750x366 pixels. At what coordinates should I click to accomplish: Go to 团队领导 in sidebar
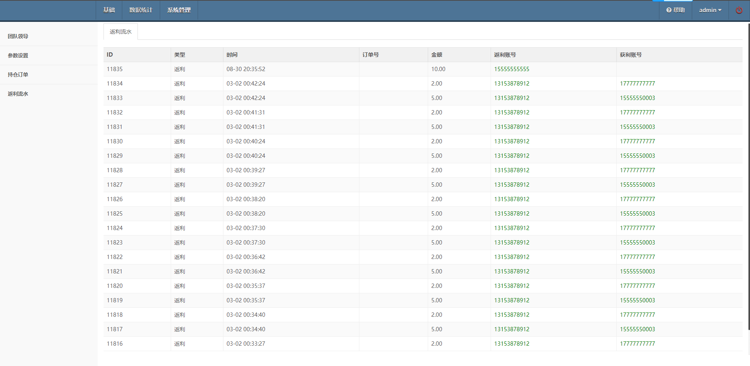[x=18, y=36]
